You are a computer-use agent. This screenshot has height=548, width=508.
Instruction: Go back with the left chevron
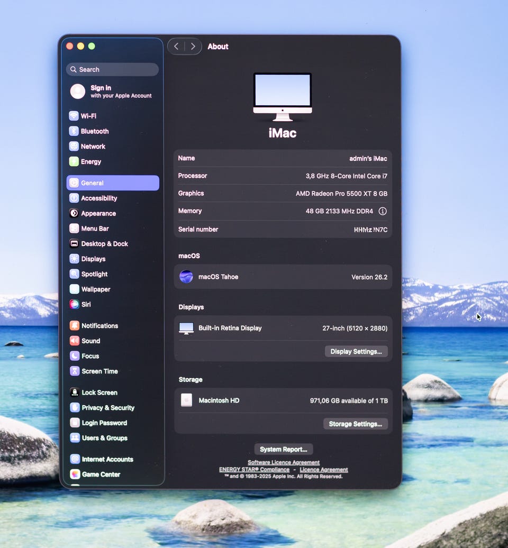[x=176, y=47]
